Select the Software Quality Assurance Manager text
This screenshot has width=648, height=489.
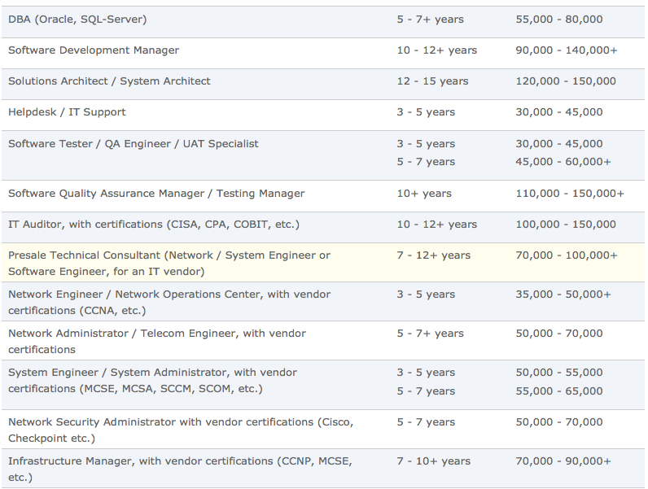click(x=156, y=194)
